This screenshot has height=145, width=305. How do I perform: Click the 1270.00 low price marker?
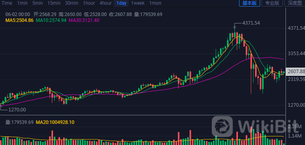point(17,110)
